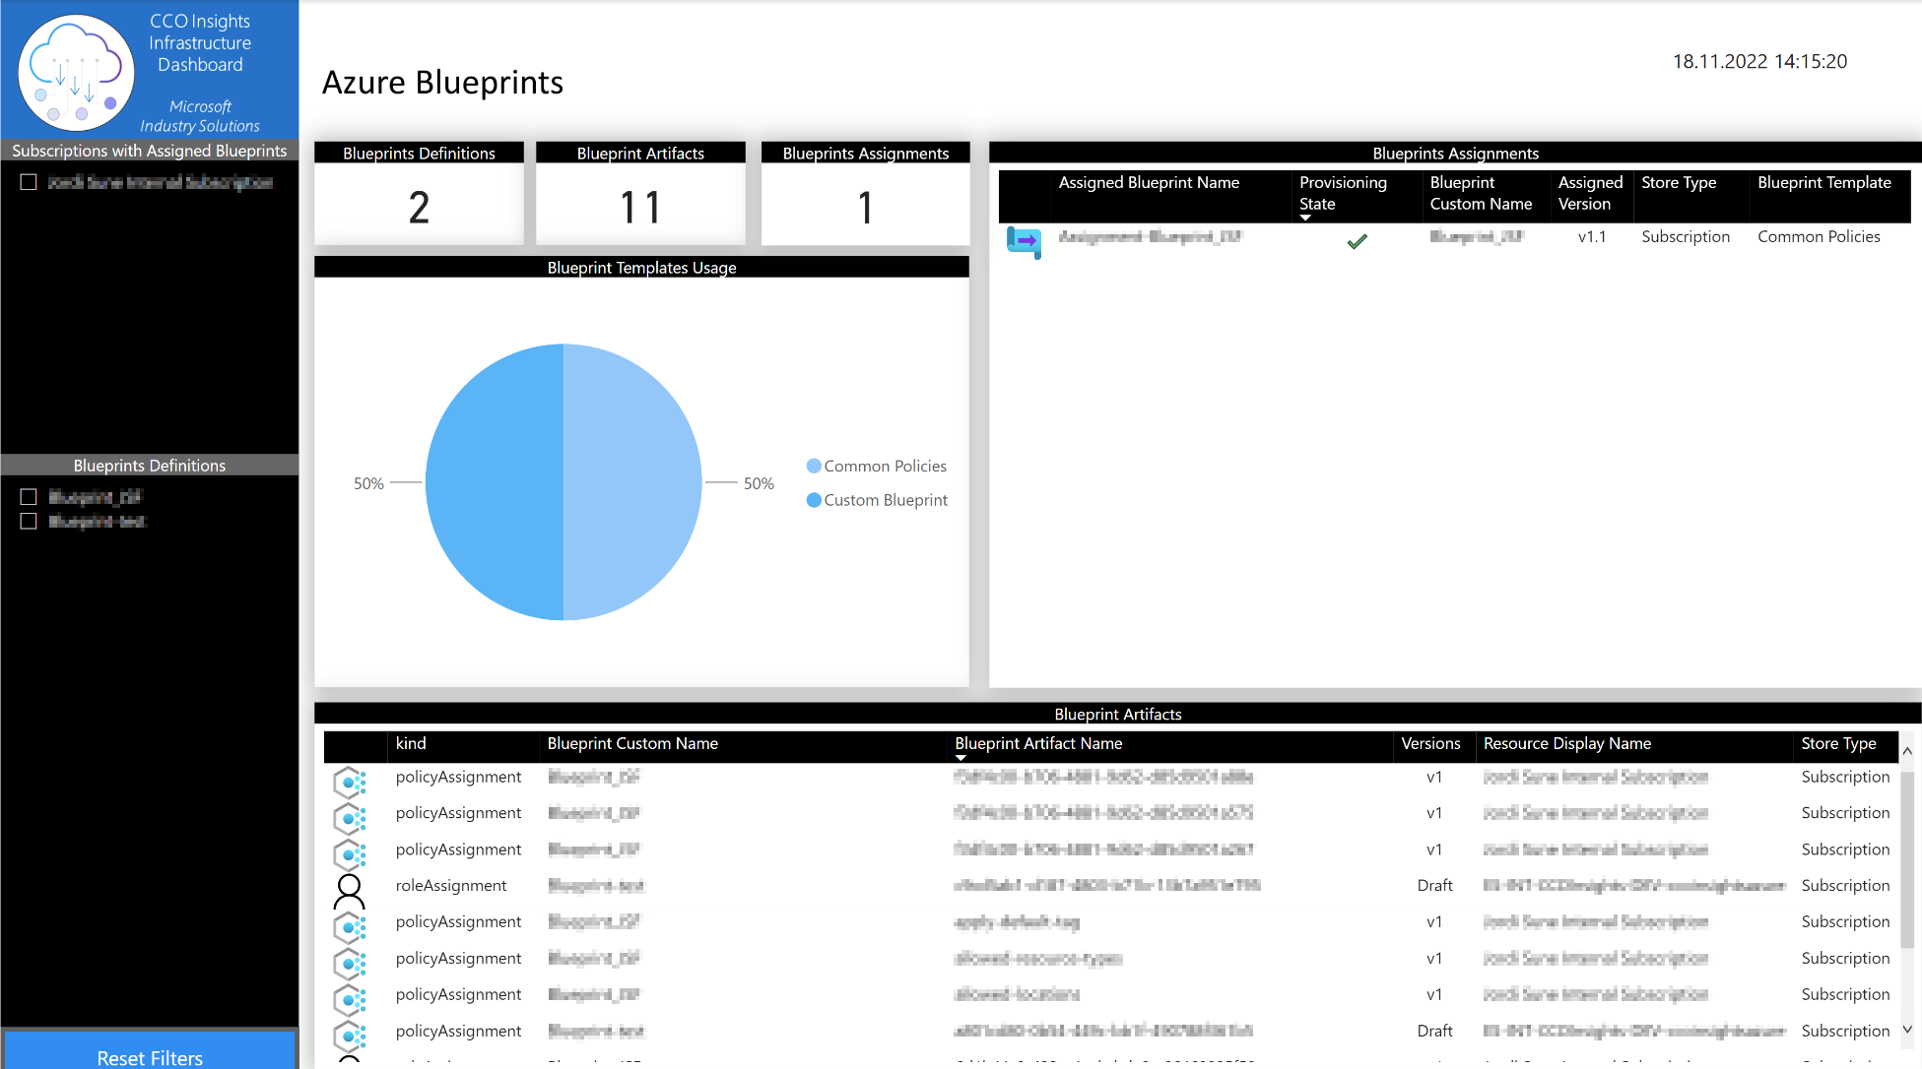Tick the second checkbox under Blueprints Definitions slicer
Image resolution: width=1922 pixels, height=1069 pixels.
pyautogui.click(x=29, y=521)
